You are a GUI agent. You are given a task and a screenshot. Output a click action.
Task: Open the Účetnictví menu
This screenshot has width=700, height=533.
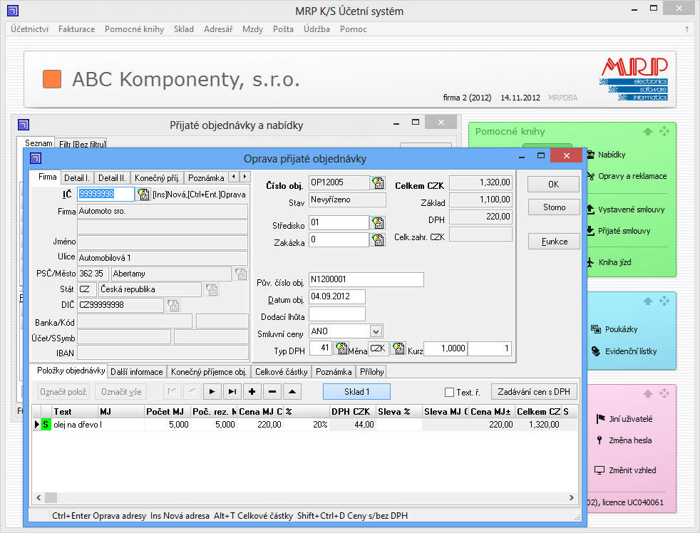click(x=29, y=29)
